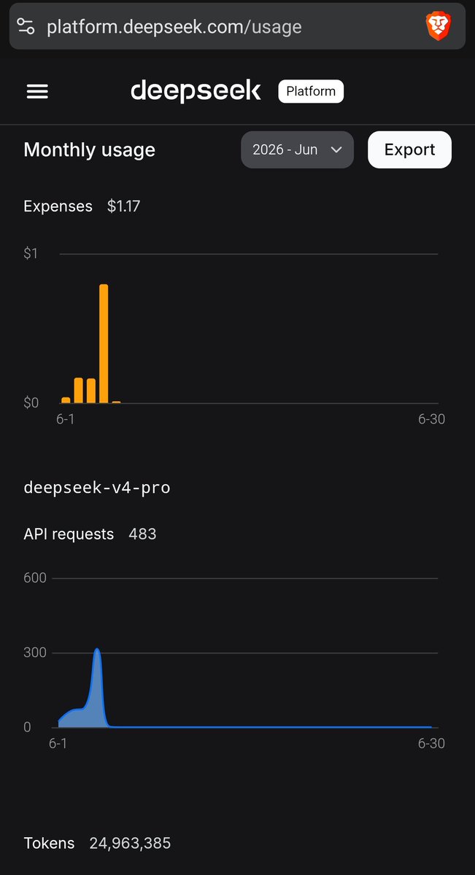Focus the platform.deepseek.com/usage address bar

coord(237,27)
